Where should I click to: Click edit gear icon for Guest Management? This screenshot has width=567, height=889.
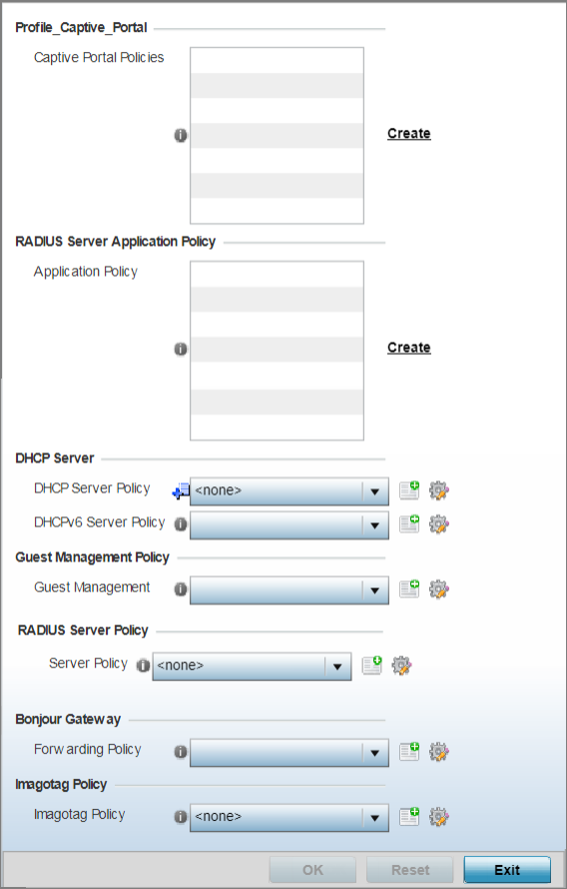[439, 589]
